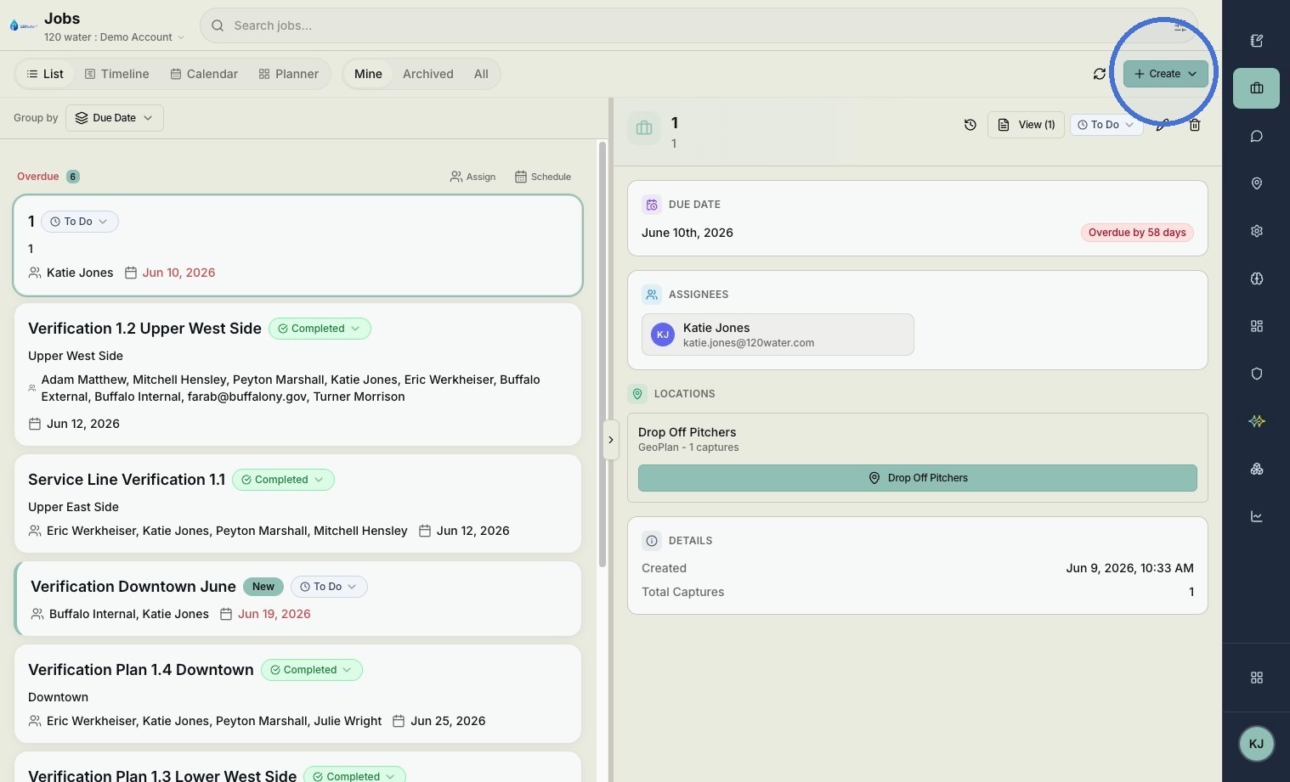Switch job filter to Archived
The width and height of the screenshot is (1290, 782).
coord(427,74)
